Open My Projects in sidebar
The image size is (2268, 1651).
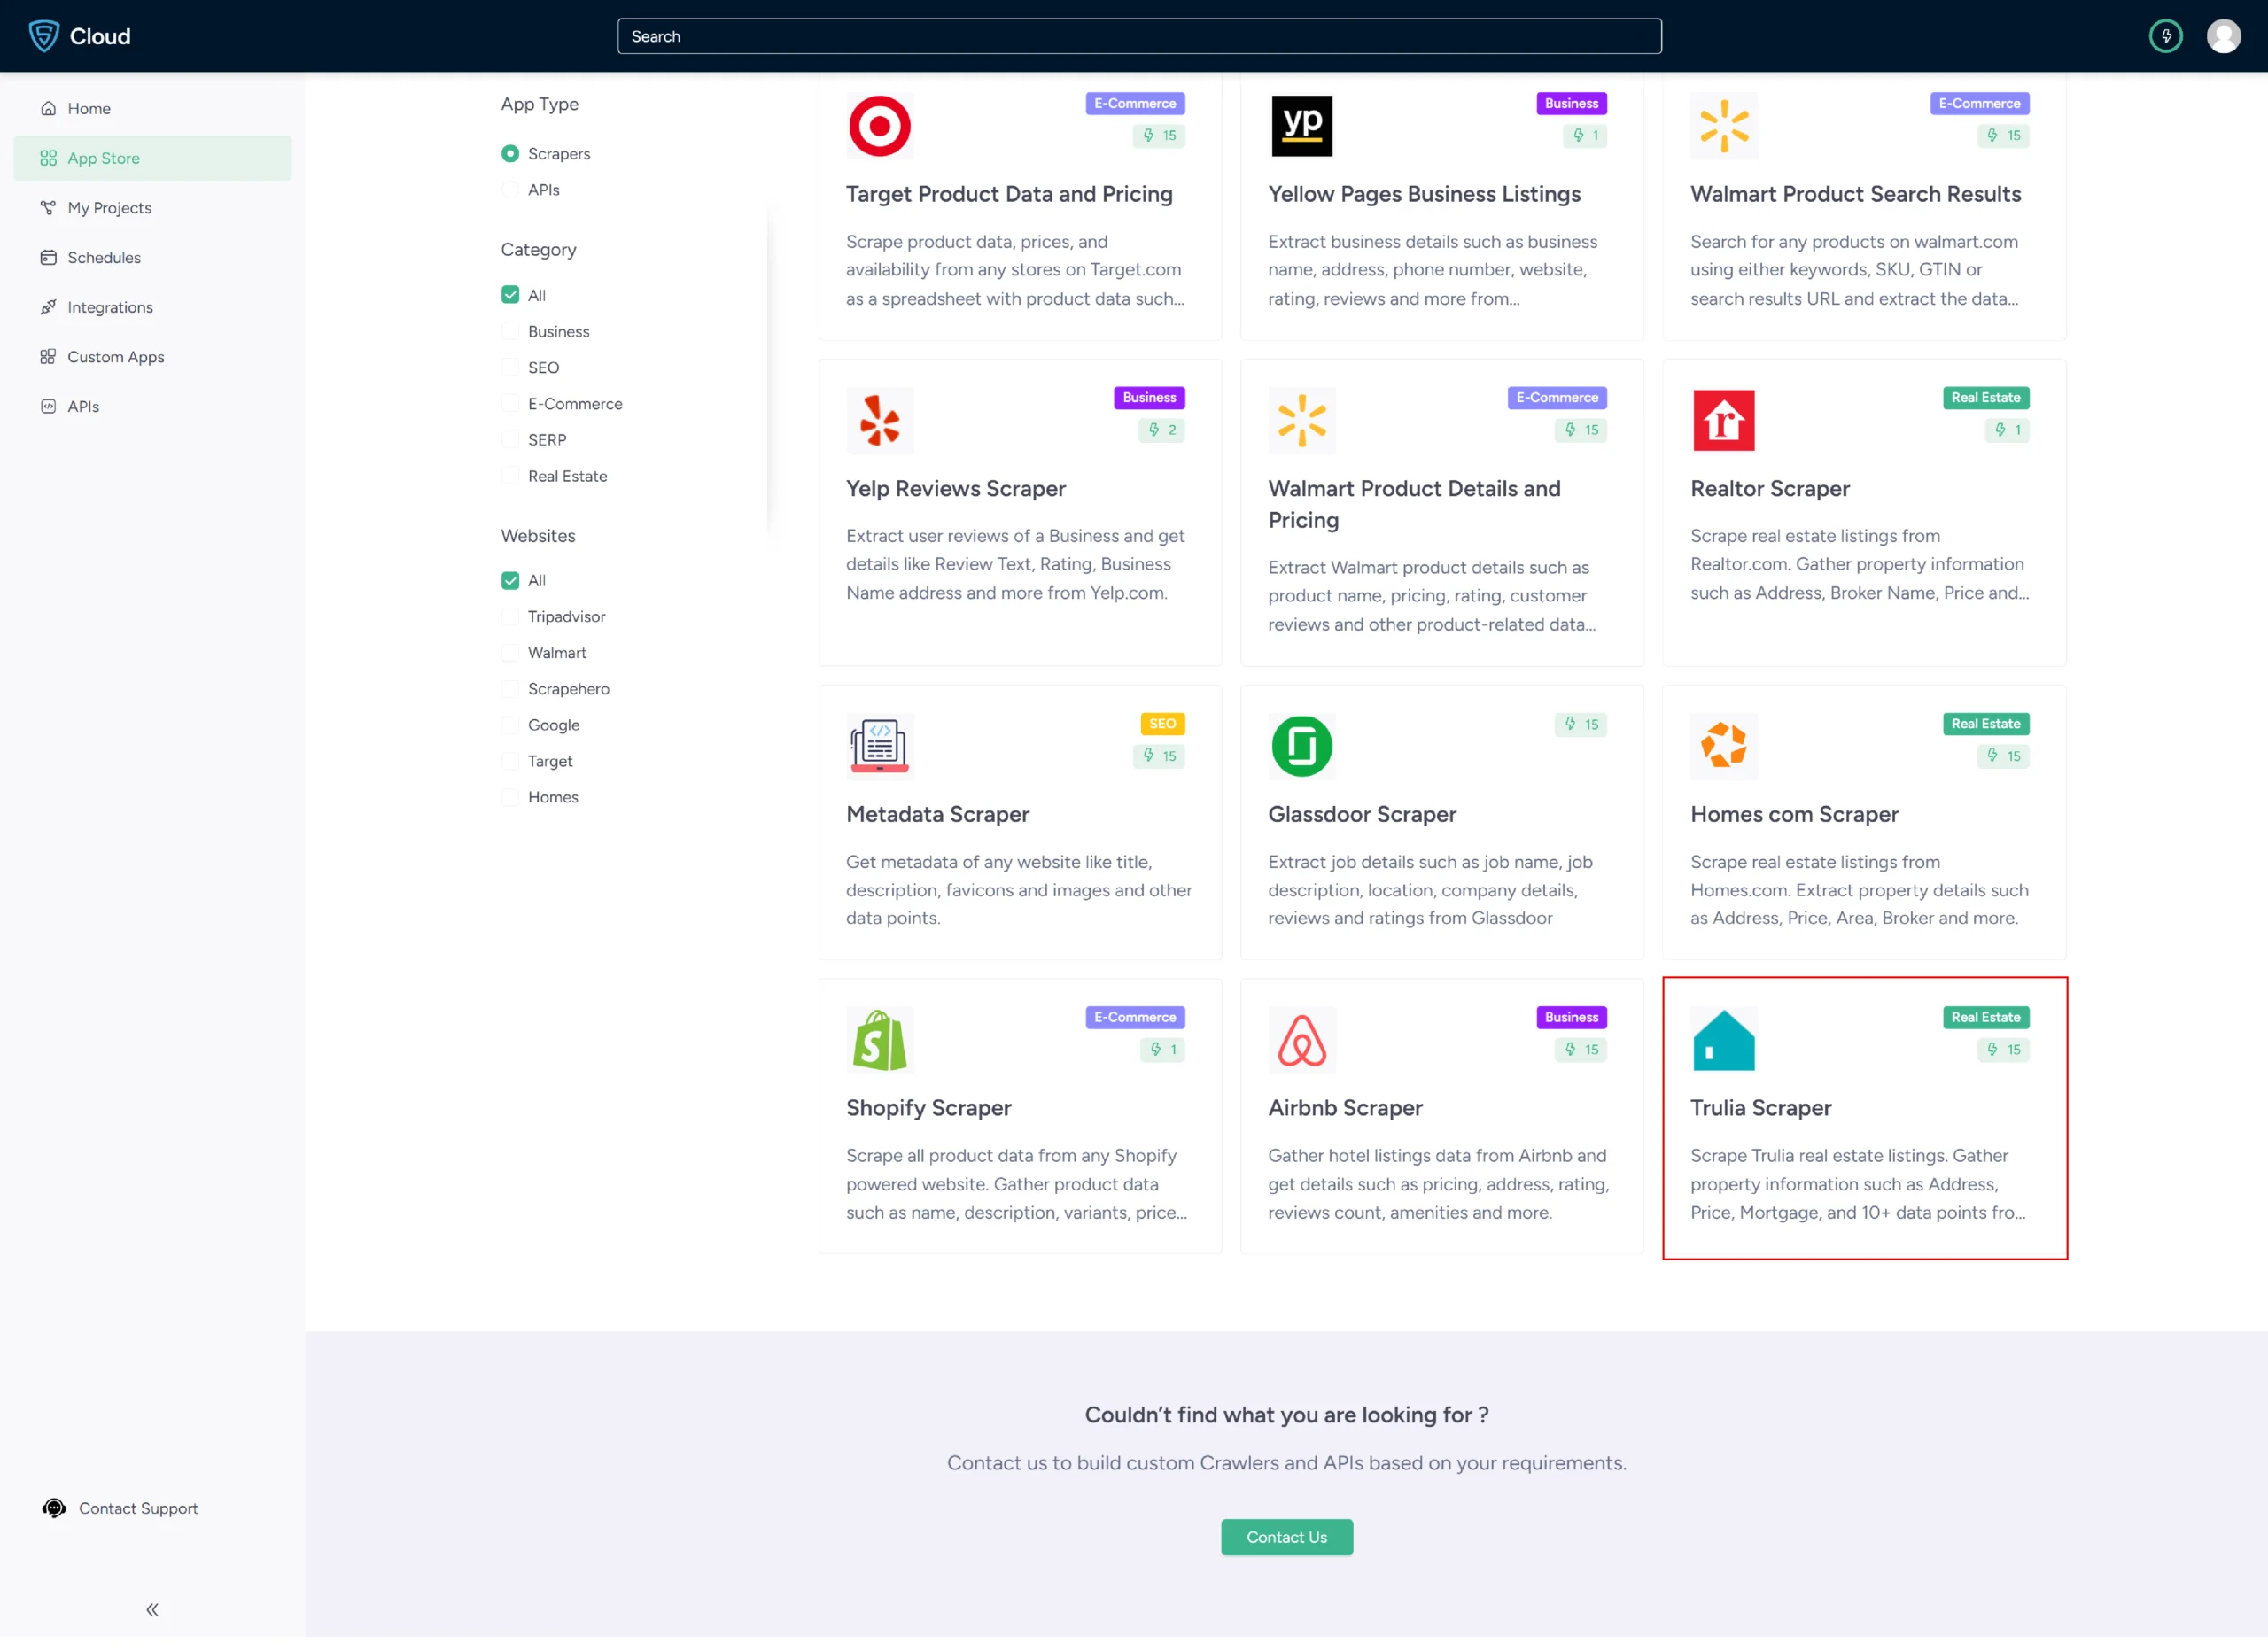coord(153,209)
